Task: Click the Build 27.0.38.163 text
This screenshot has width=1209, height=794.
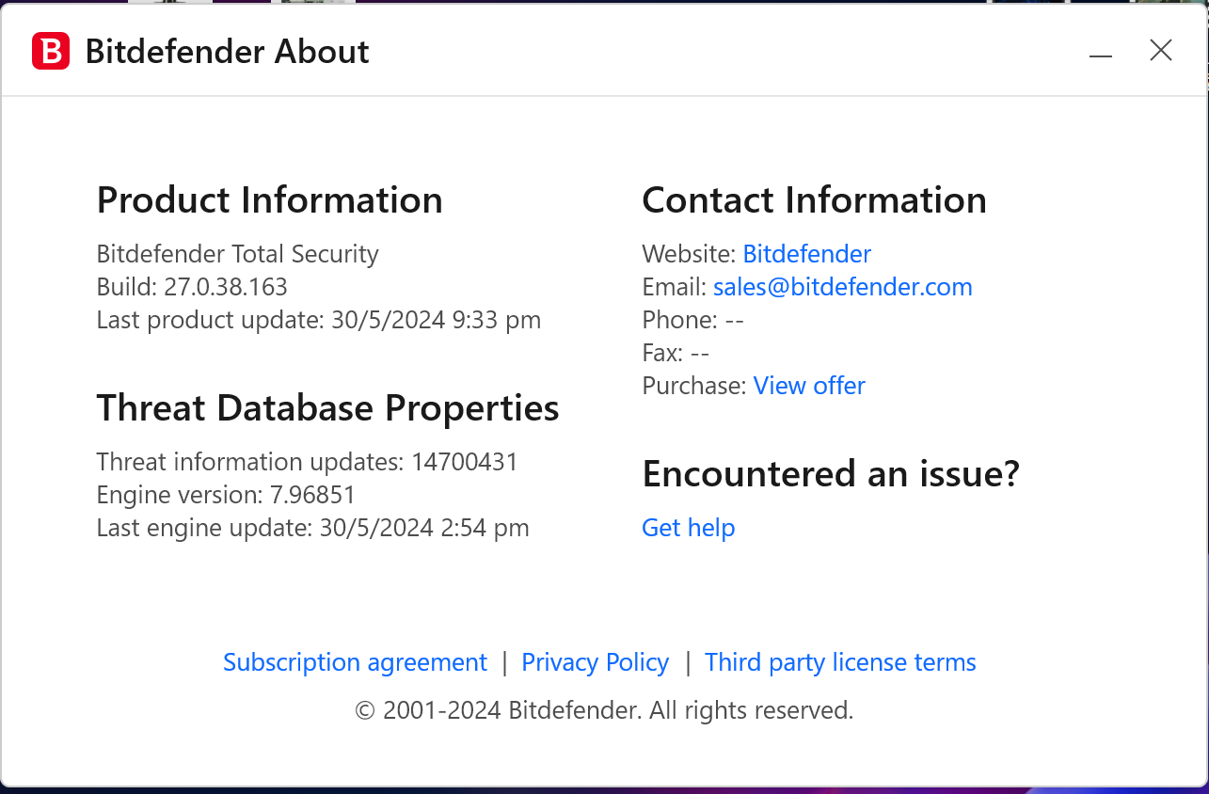Action: [x=192, y=287]
